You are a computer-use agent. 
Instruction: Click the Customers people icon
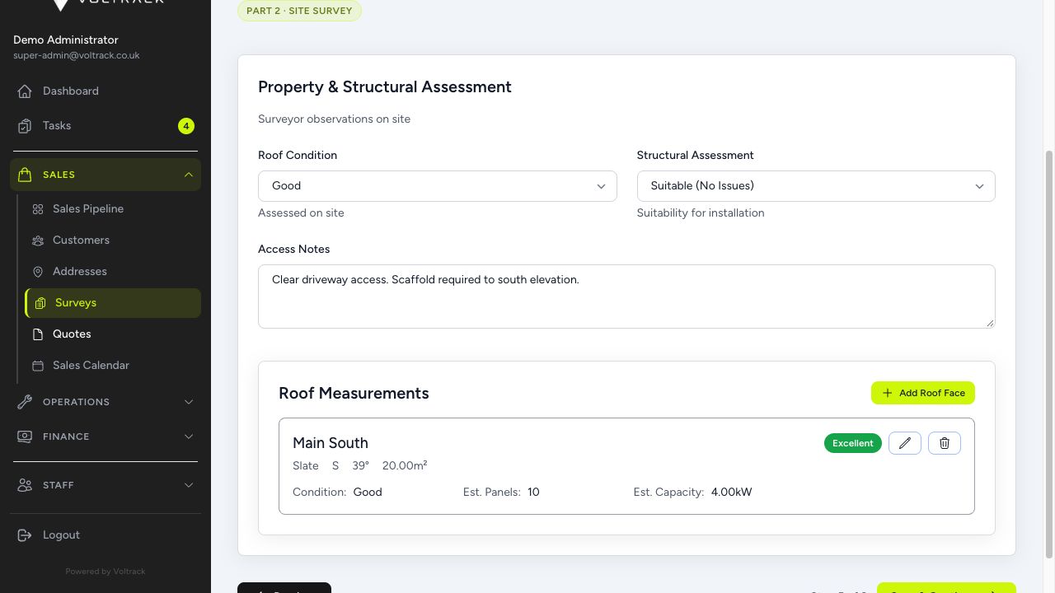(x=38, y=240)
